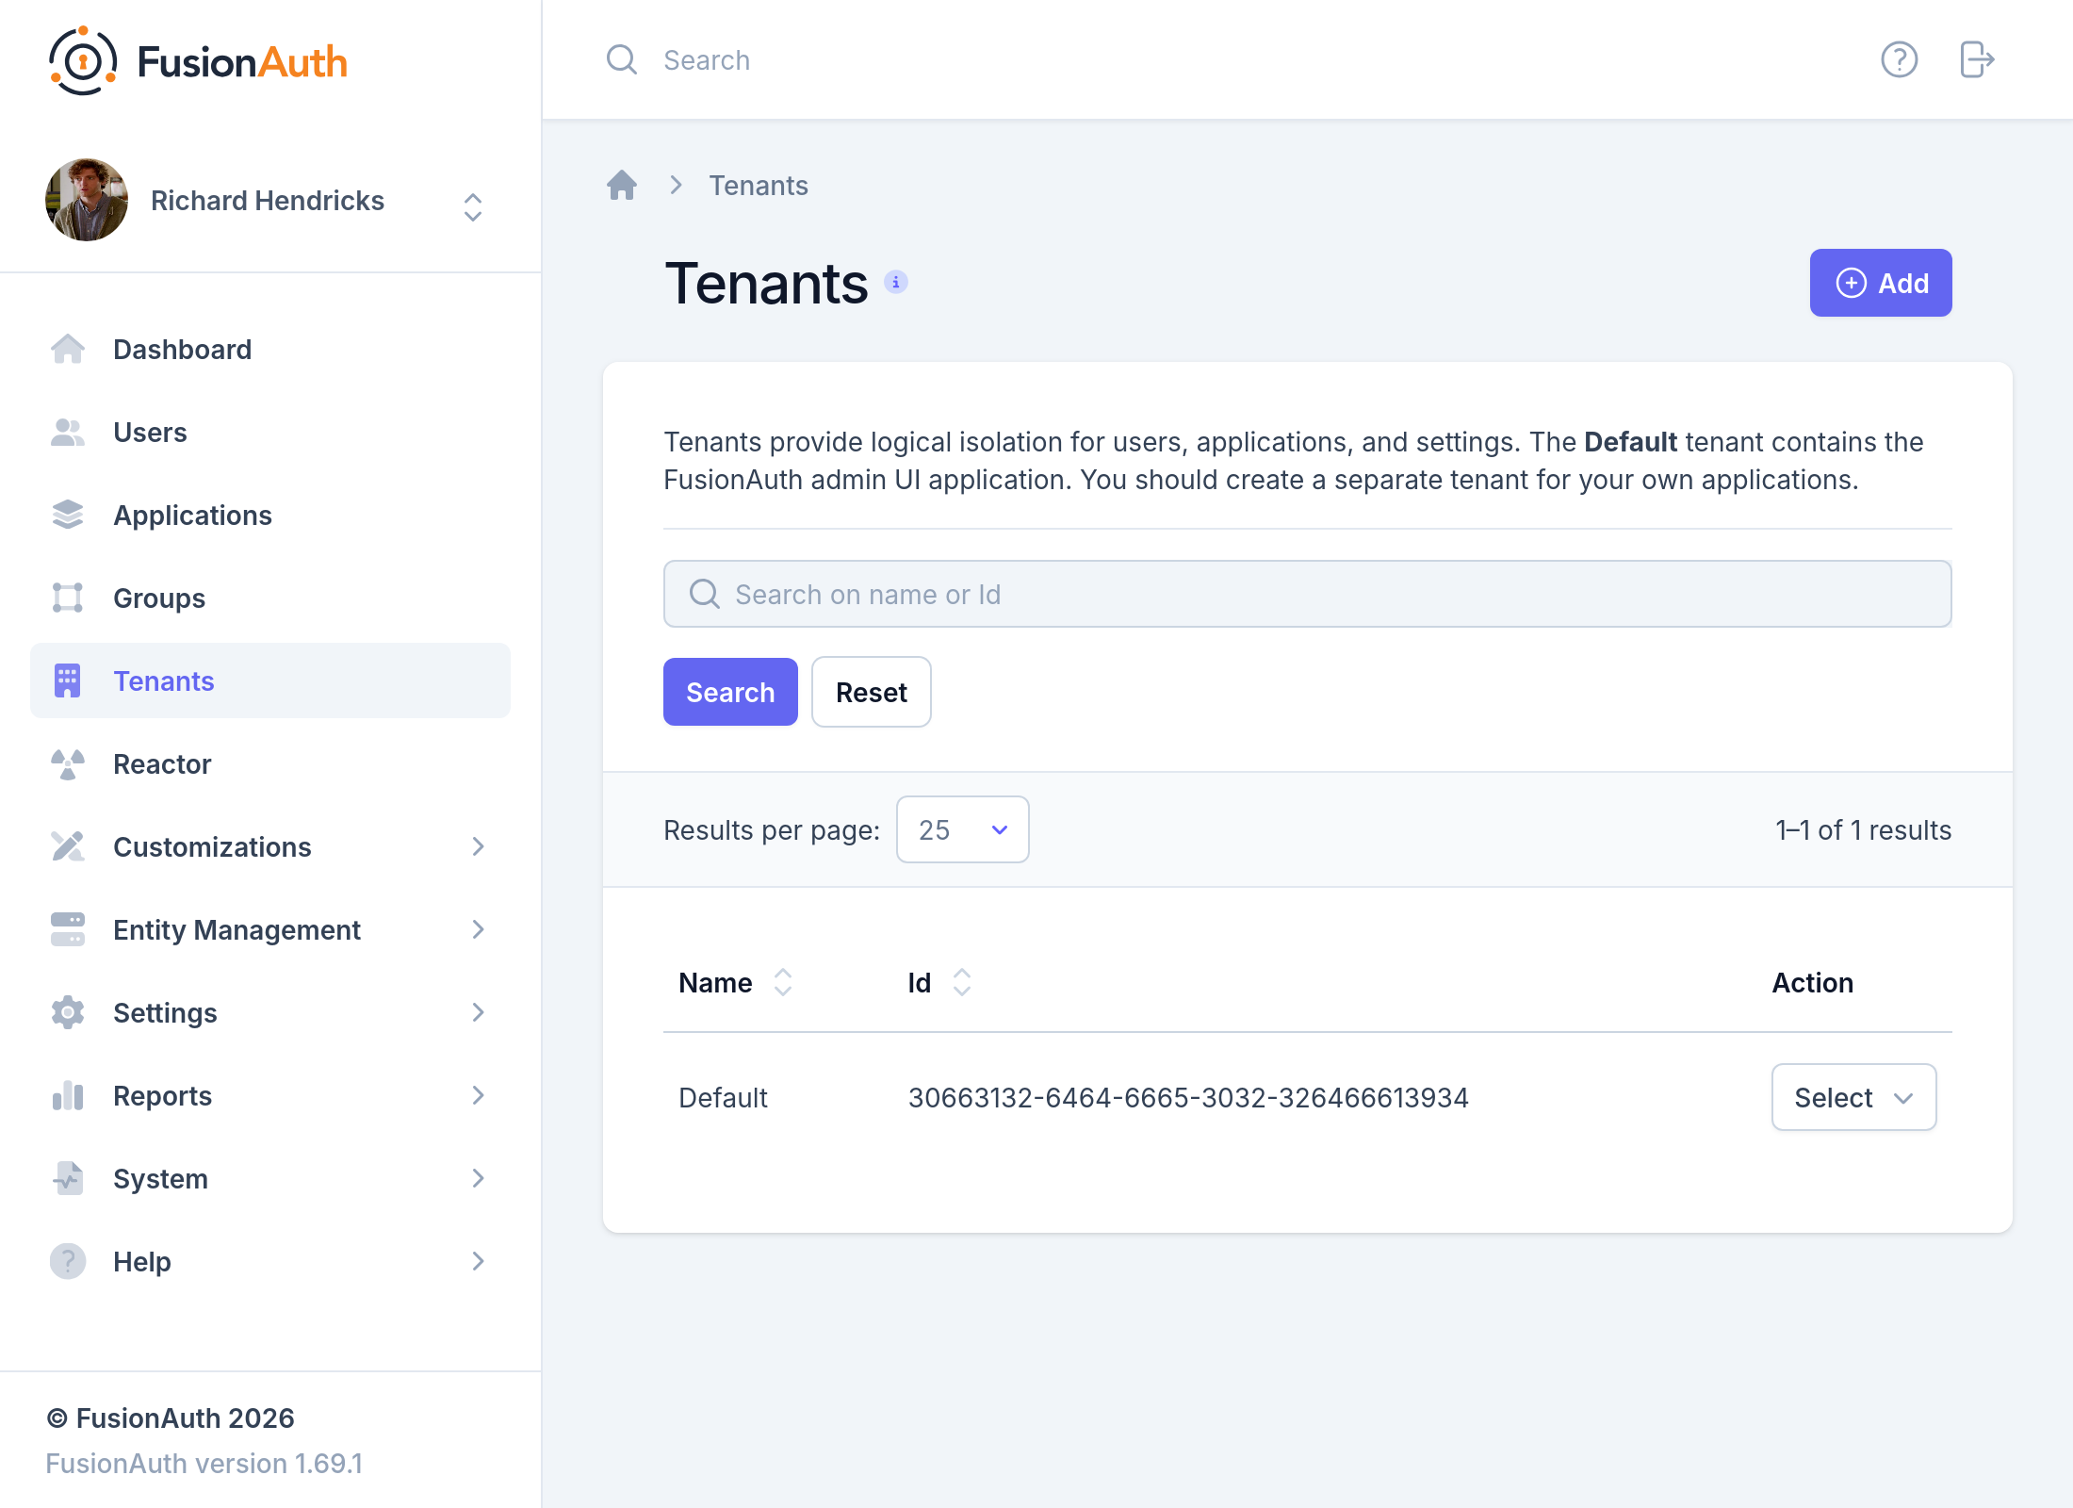Click the Add tenant button
Viewport: 2073px width, 1508px height.
point(1881,283)
